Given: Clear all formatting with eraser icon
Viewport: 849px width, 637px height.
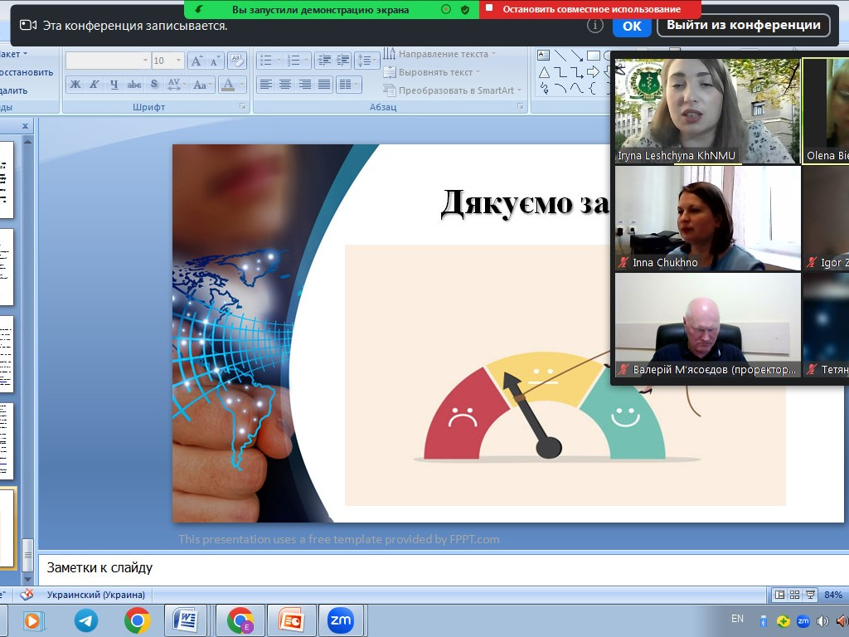Looking at the screenshot, I should 236,61.
